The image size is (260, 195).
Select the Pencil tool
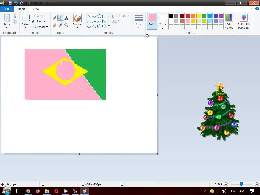[x=54, y=18]
